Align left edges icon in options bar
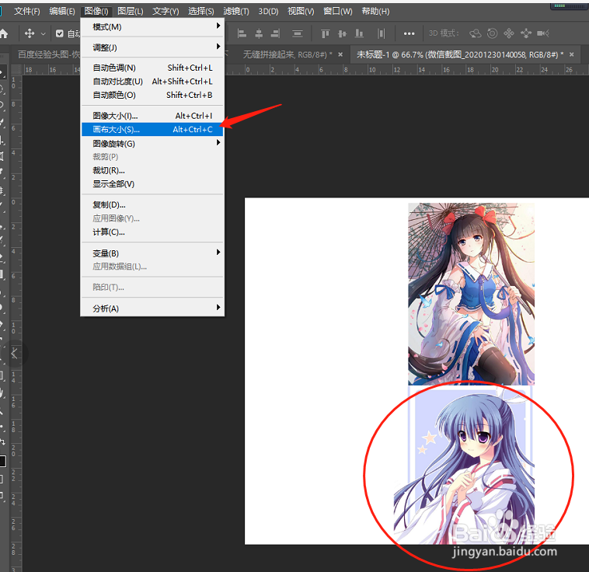 [242, 34]
